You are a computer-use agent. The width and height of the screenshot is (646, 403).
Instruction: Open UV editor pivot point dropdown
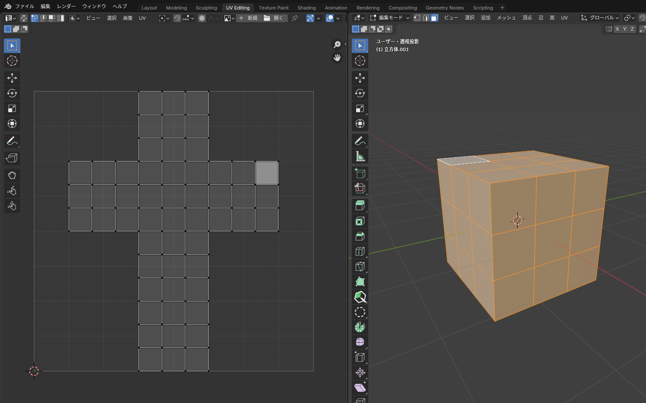164,18
